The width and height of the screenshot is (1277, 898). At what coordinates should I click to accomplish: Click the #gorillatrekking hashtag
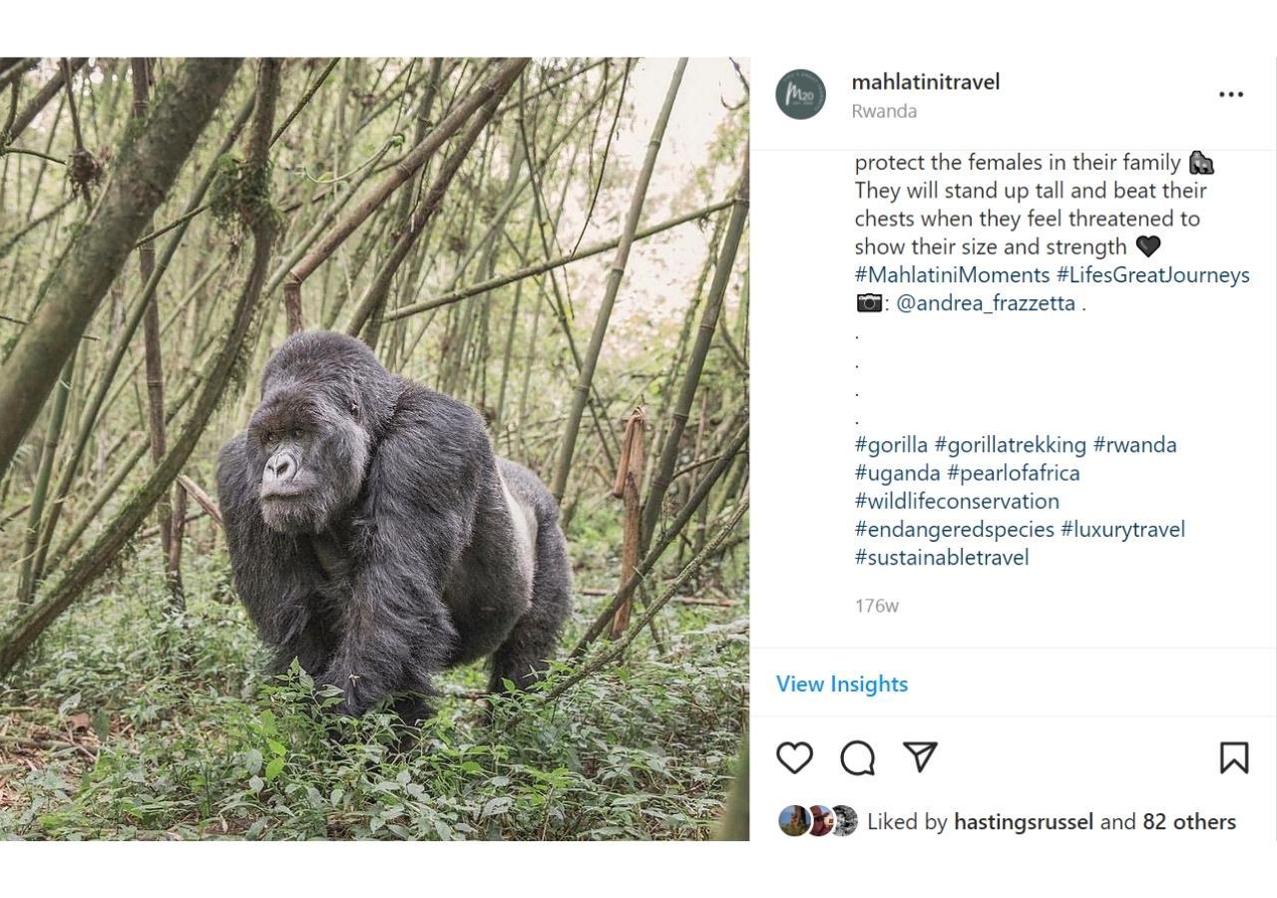[x=1010, y=445]
